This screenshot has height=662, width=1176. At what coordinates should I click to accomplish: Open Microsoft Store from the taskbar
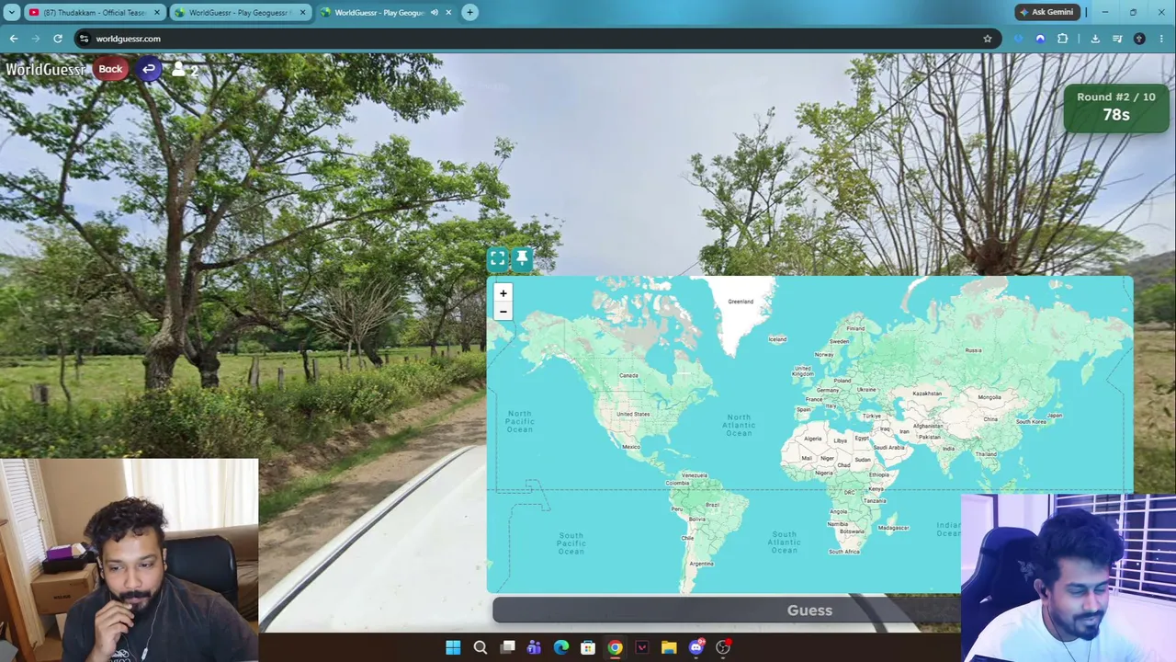588,647
